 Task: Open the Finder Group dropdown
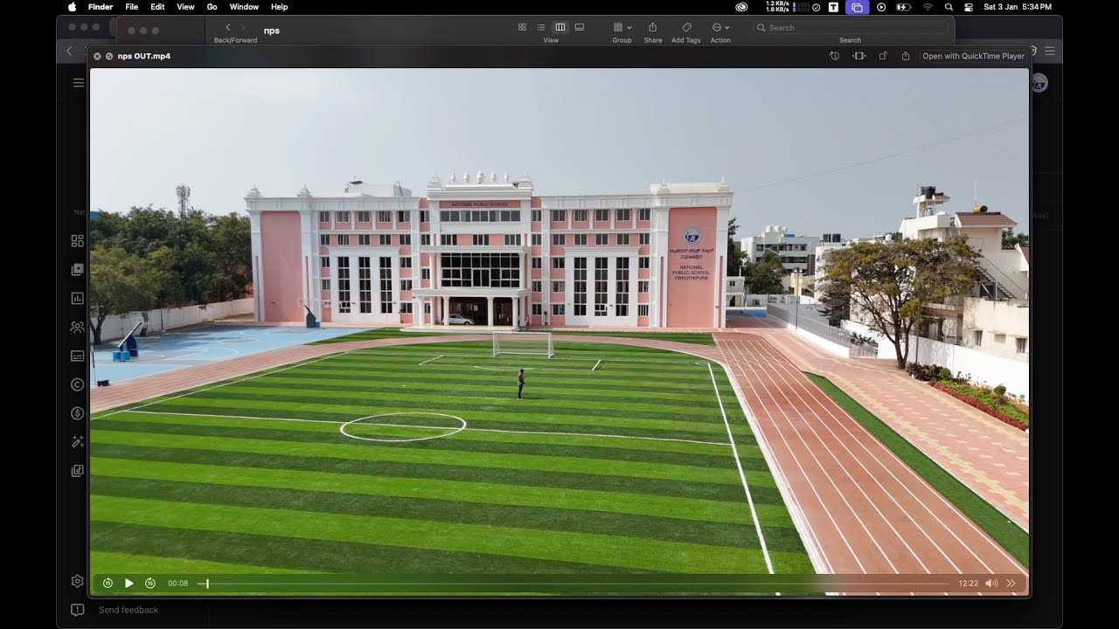point(622,27)
